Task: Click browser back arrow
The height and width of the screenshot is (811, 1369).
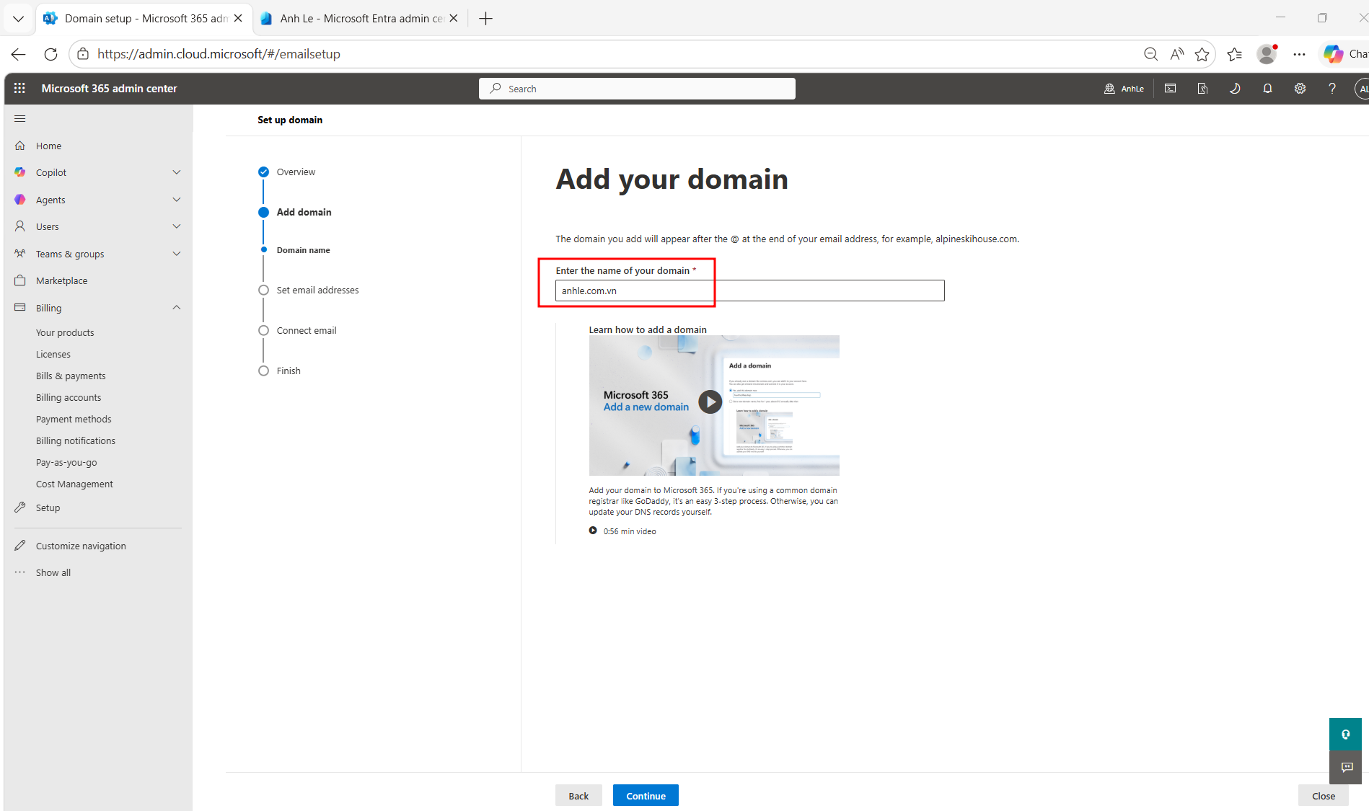Action: [x=19, y=54]
